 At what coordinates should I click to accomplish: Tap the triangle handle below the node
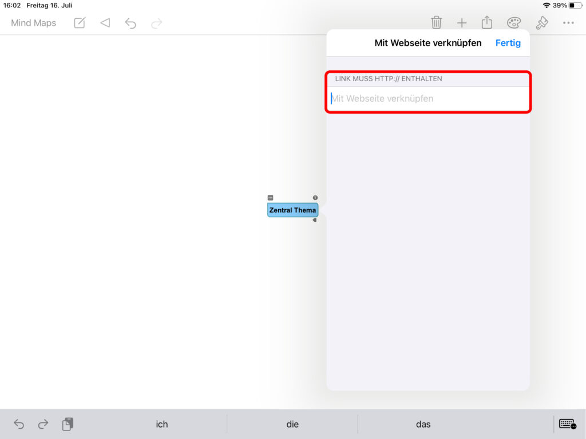314,220
